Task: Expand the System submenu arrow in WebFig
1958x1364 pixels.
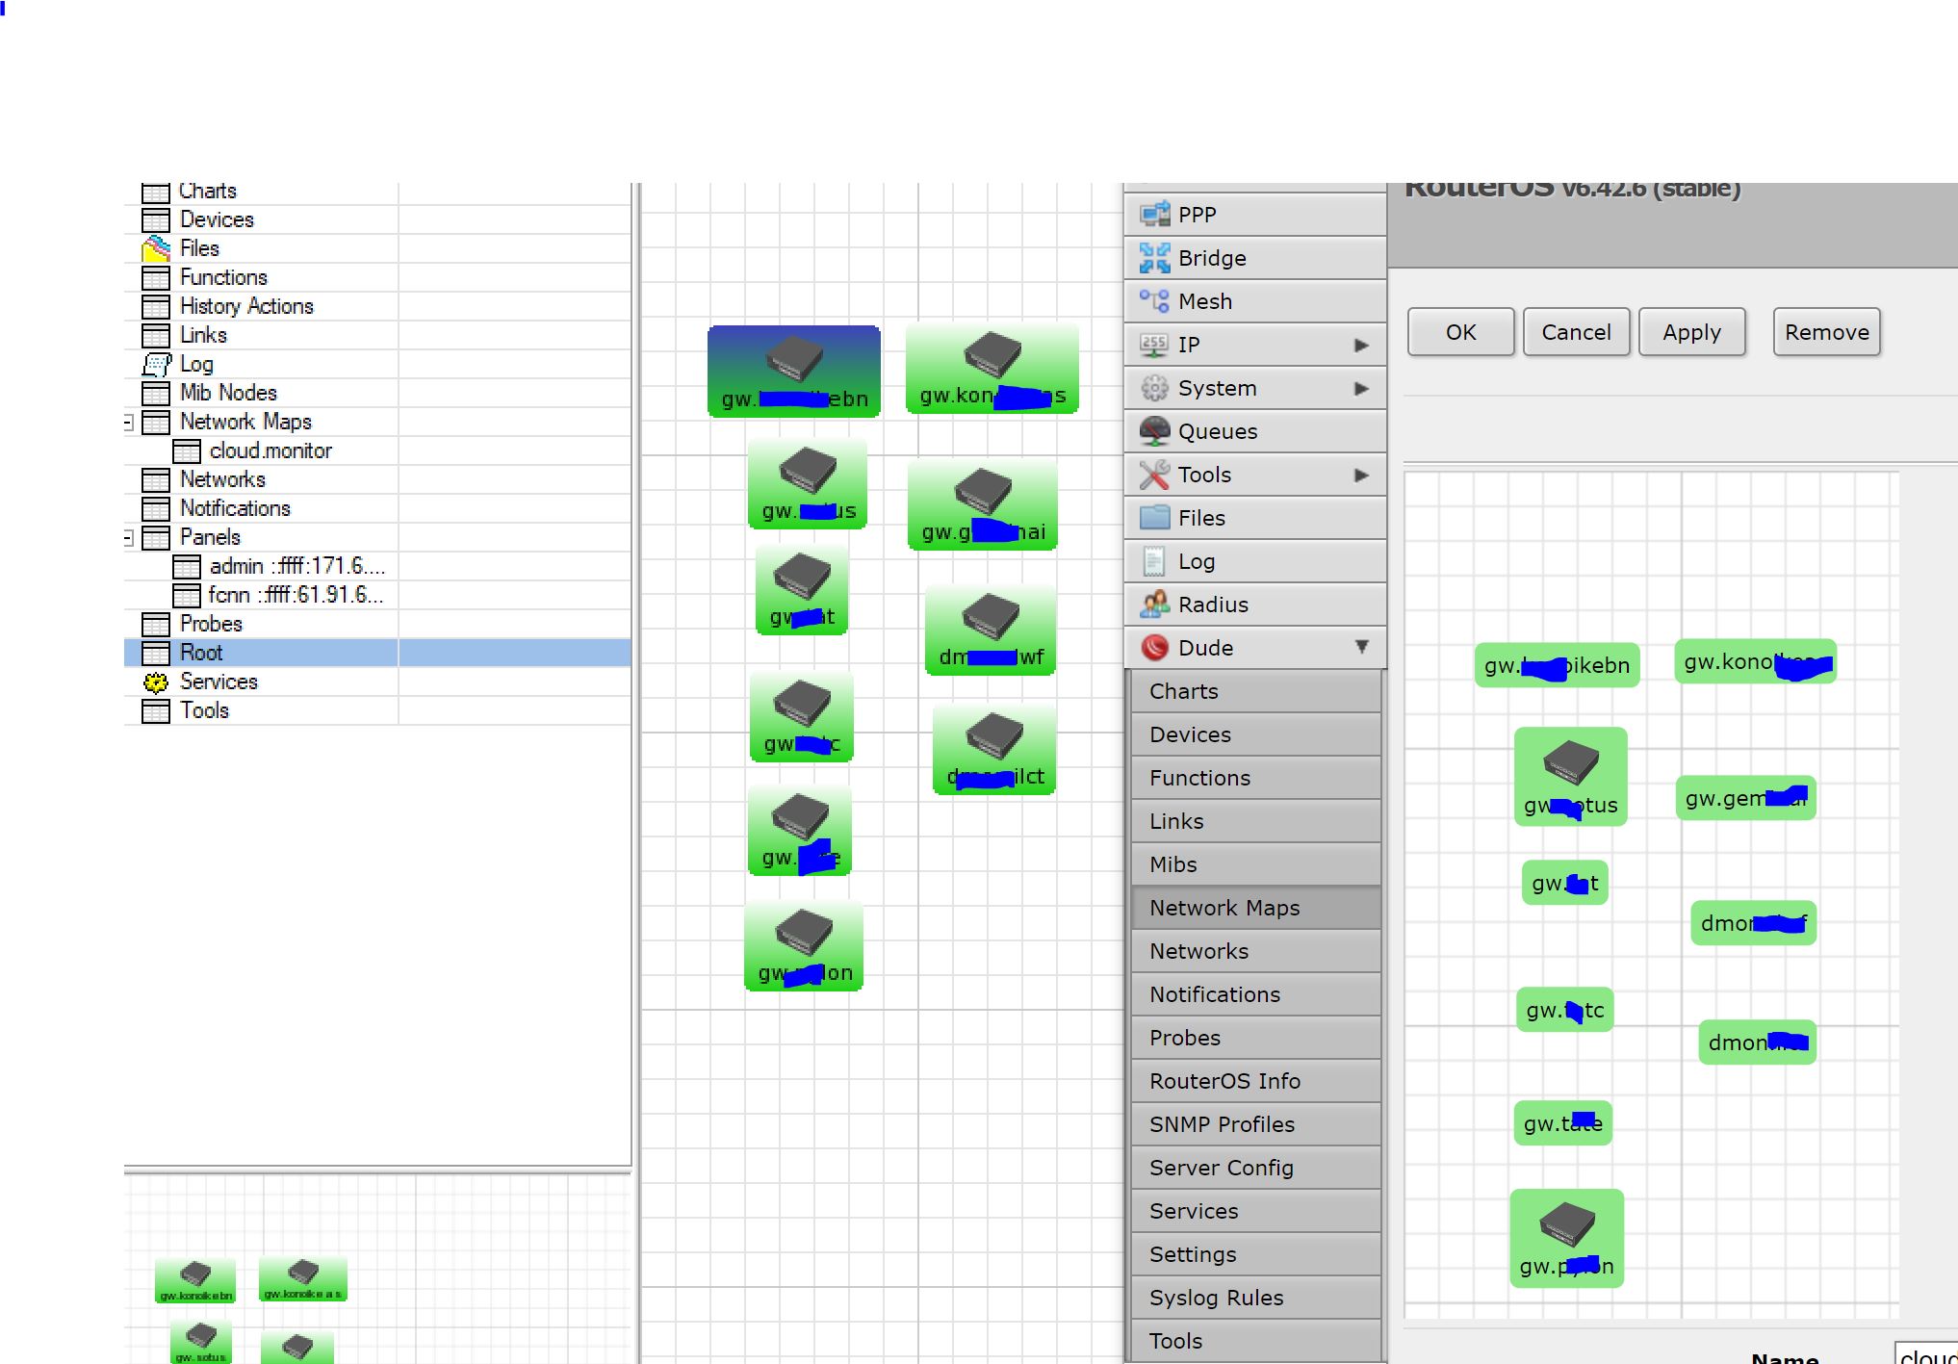Action: (x=1361, y=388)
